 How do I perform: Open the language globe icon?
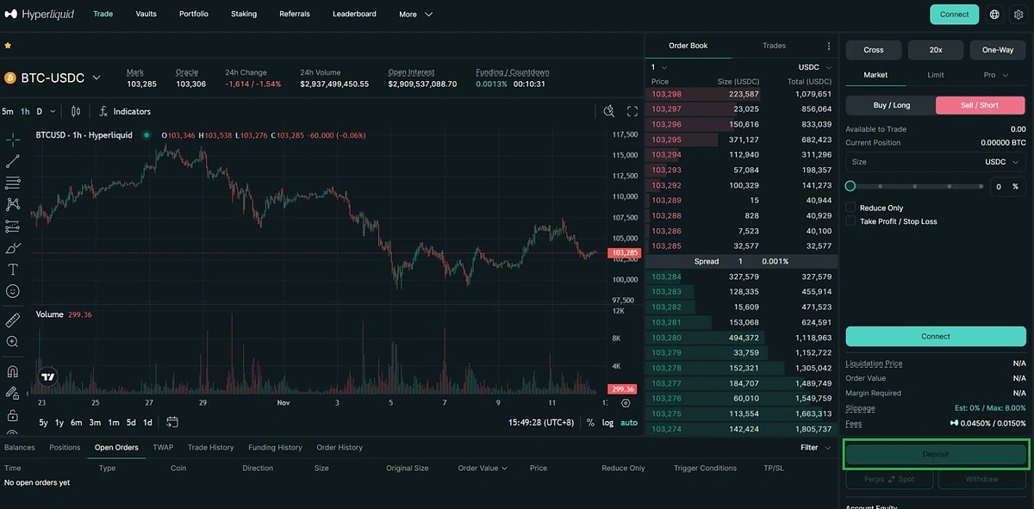point(994,15)
